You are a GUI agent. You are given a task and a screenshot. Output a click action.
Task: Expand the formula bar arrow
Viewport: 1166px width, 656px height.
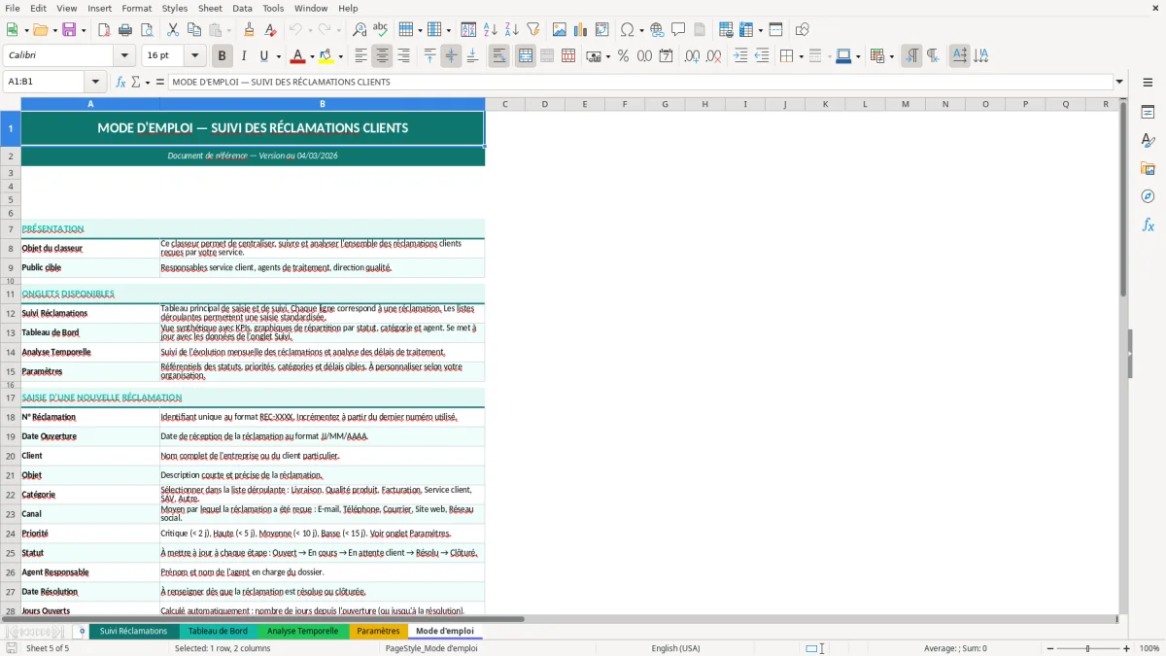[1119, 82]
